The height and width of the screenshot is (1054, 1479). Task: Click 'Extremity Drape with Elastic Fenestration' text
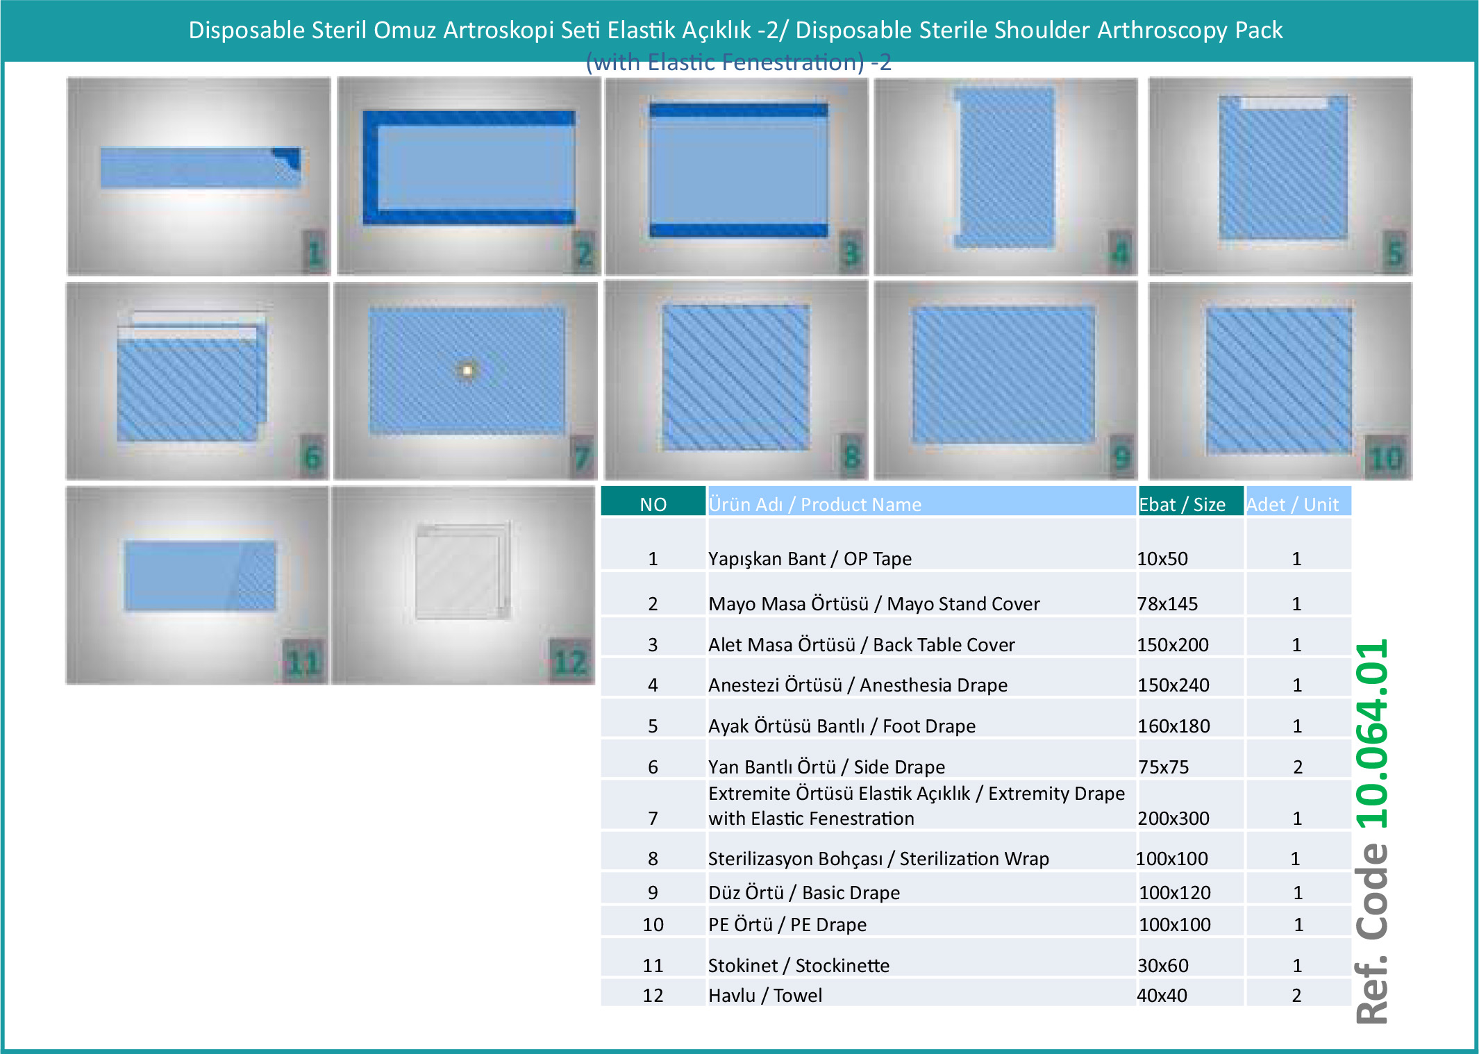tap(917, 805)
